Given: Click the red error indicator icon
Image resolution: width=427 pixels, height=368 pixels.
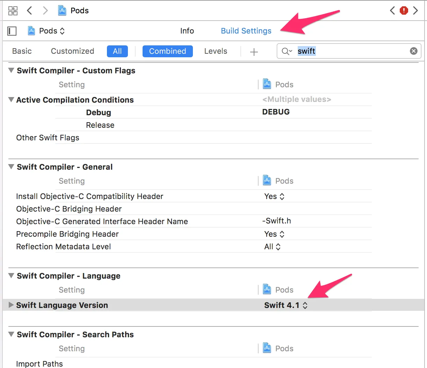Looking at the screenshot, I should (404, 10).
